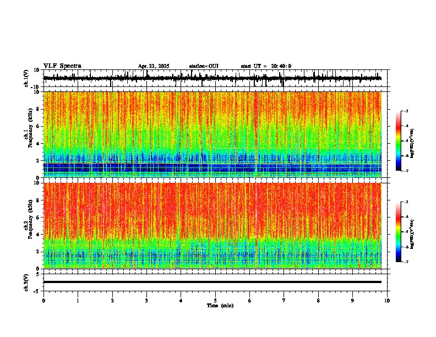Click the 'station=OUI' label
The width and height of the screenshot is (436, 337).
tap(204, 66)
